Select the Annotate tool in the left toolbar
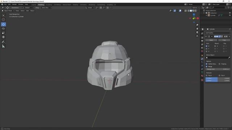The width and height of the screenshot is (232, 130). point(3,42)
